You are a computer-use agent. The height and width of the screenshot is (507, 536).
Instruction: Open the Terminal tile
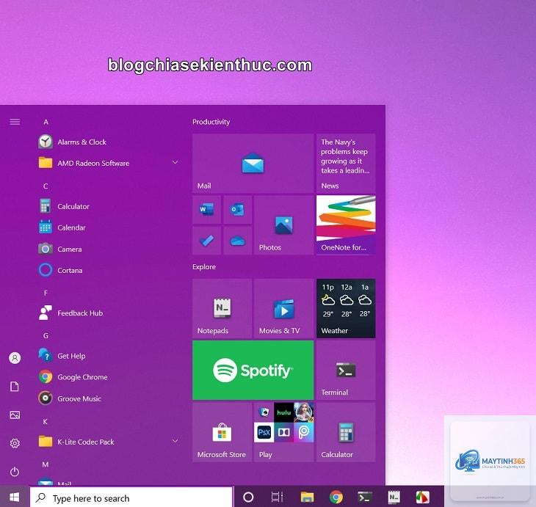click(346, 371)
